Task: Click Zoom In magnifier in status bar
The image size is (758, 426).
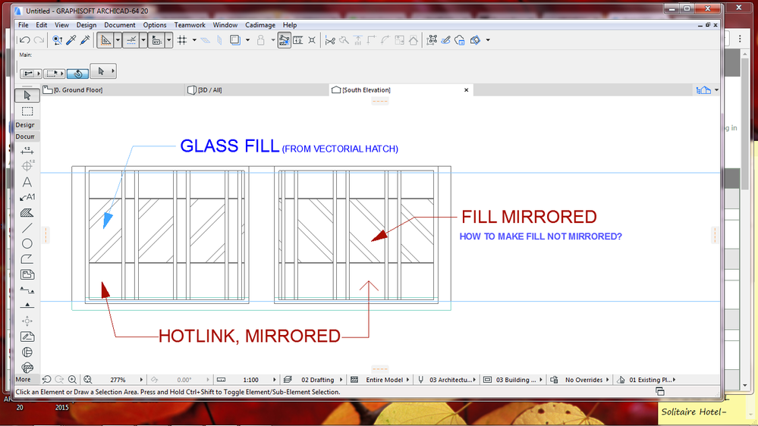Action: click(73, 380)
